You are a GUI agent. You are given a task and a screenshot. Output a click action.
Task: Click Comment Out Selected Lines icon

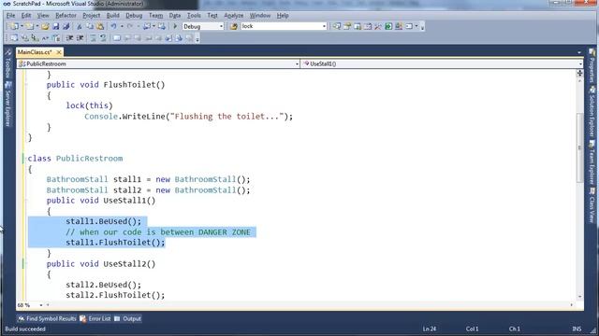click(x=94, y=38)
